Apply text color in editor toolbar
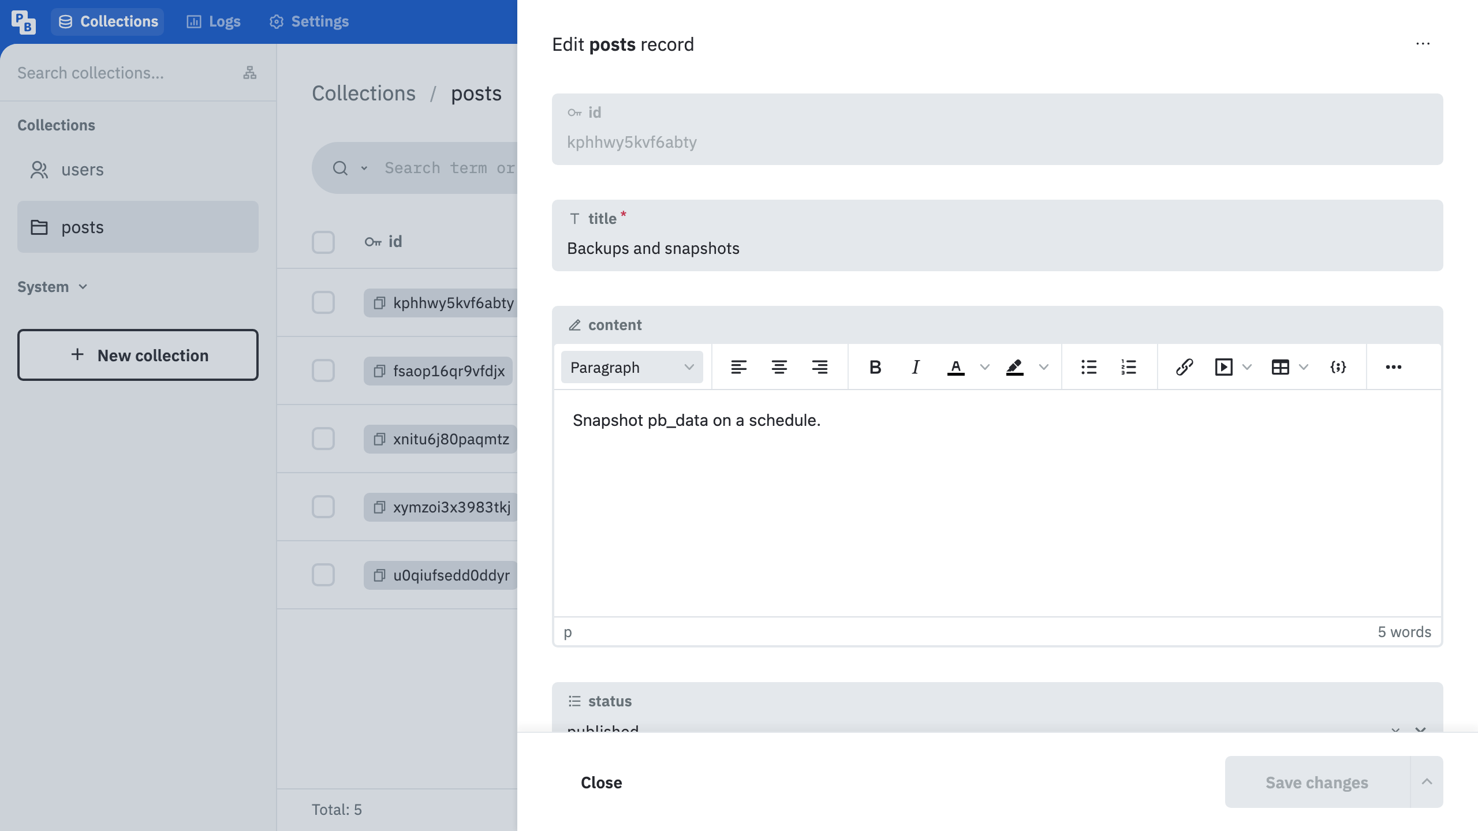This screenshot has height=831, width=1478. (956, 367)
